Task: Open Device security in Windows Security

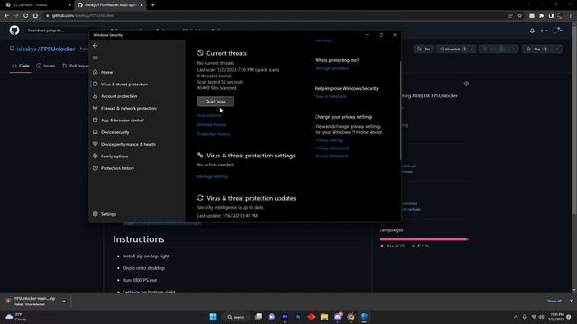Action: 114,132
